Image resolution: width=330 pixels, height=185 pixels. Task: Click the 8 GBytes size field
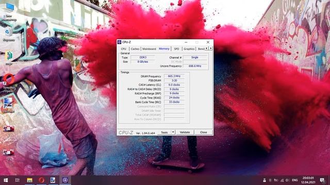(143, 62)
